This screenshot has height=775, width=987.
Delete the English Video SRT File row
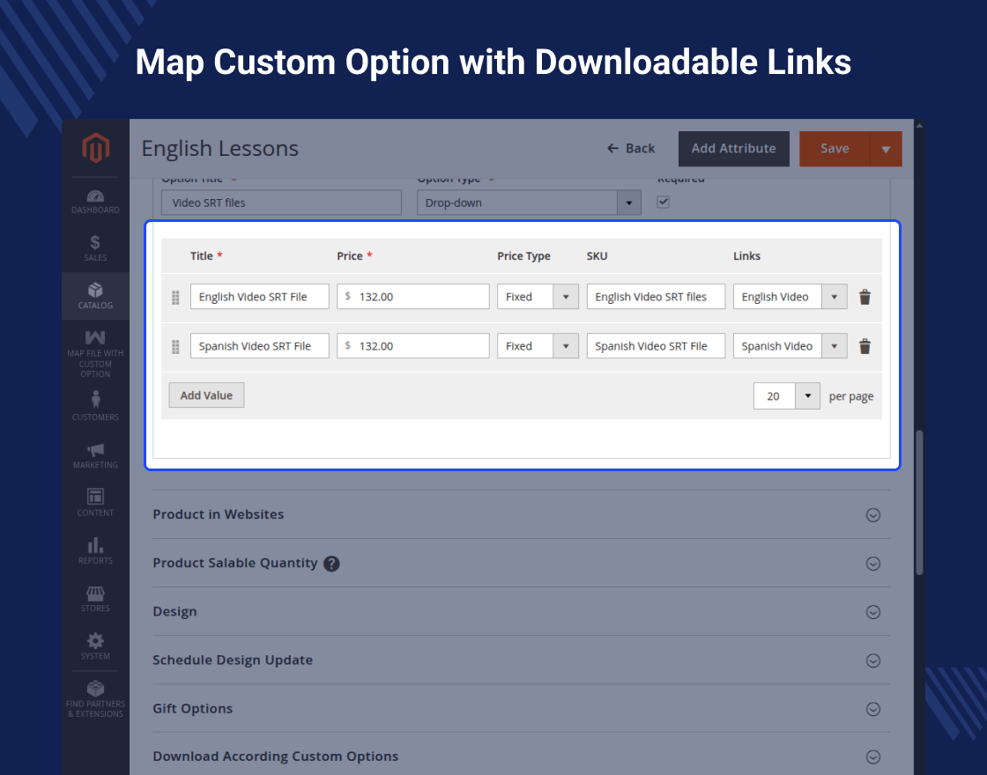[x=865, y=297]
